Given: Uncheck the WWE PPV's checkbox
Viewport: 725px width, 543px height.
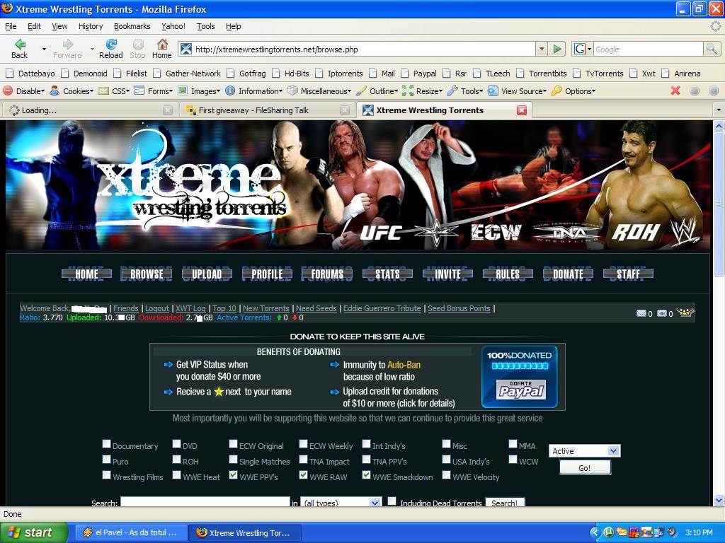Looking at the screenshot, I should (233, 475).
